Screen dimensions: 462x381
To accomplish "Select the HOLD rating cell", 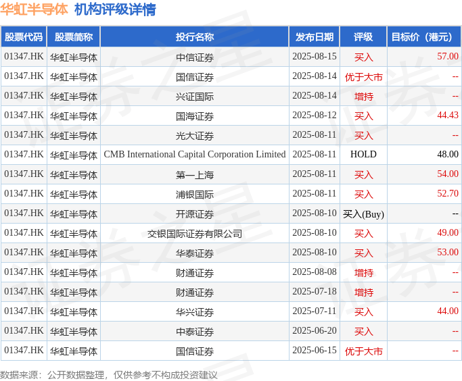I will coord(363,155).
